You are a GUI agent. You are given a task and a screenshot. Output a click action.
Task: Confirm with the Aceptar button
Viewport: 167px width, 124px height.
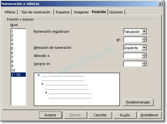tap(51, 115)
